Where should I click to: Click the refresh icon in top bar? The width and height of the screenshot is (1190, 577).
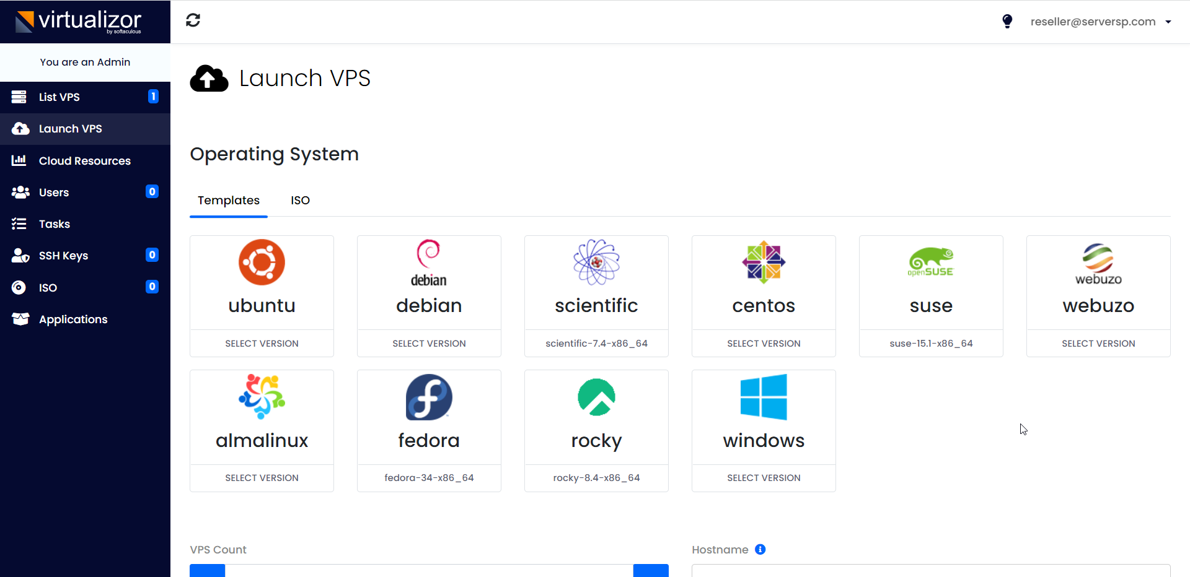193,20
